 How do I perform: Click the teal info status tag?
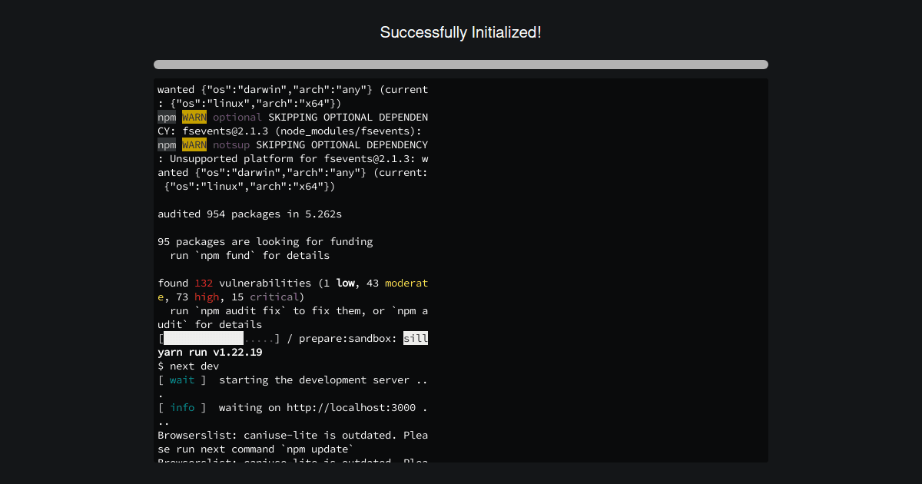coord(182,407)
